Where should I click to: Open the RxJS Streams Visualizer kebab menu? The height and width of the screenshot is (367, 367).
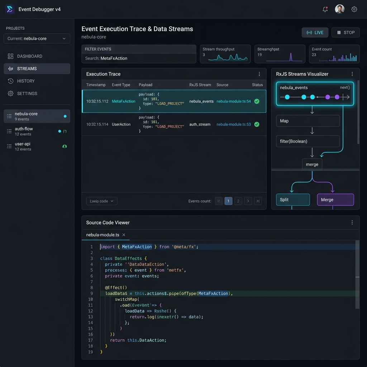tap(352, 74)
